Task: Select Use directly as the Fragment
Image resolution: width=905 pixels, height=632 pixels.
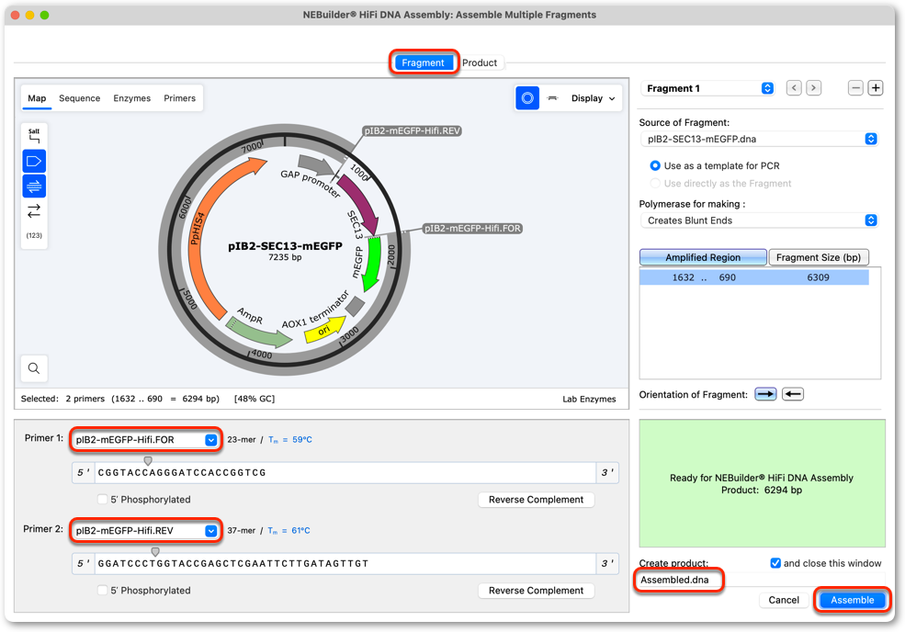Action: coord(655,184)
